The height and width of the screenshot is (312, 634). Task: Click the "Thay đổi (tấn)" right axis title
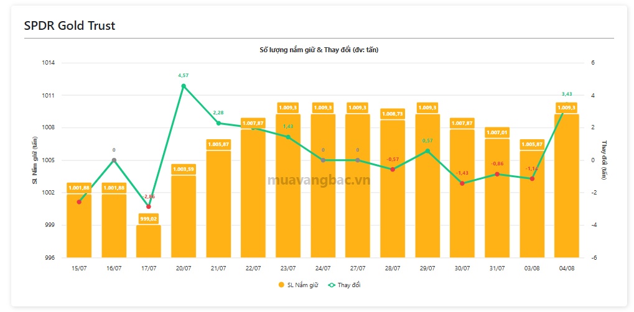click(605, 160)
